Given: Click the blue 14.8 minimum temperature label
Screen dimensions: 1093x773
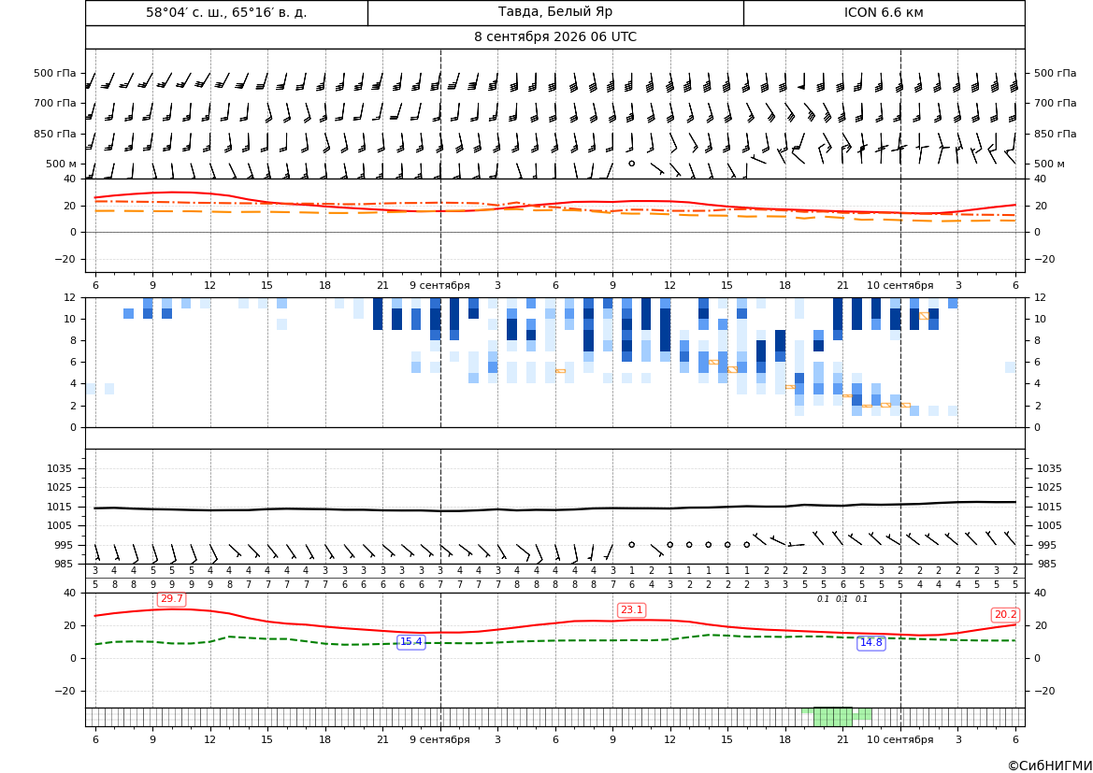Looking at the screenshot, I should point(870,643).
